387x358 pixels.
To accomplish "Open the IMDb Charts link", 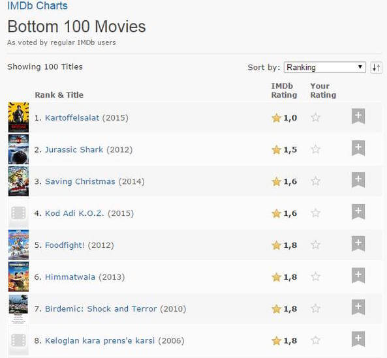I will pos(37,5).
